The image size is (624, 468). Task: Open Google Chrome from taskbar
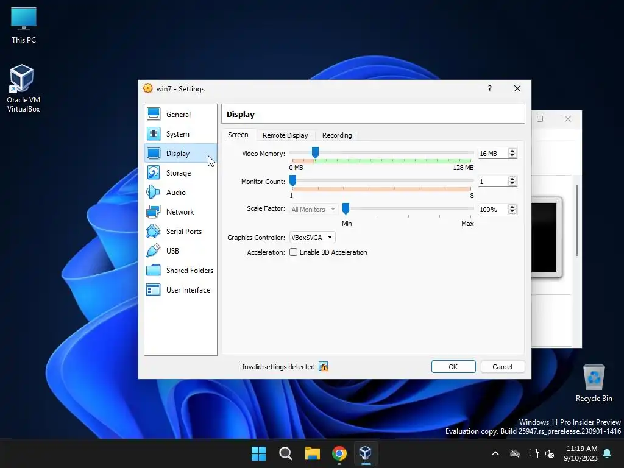click(x=339, y=453)
